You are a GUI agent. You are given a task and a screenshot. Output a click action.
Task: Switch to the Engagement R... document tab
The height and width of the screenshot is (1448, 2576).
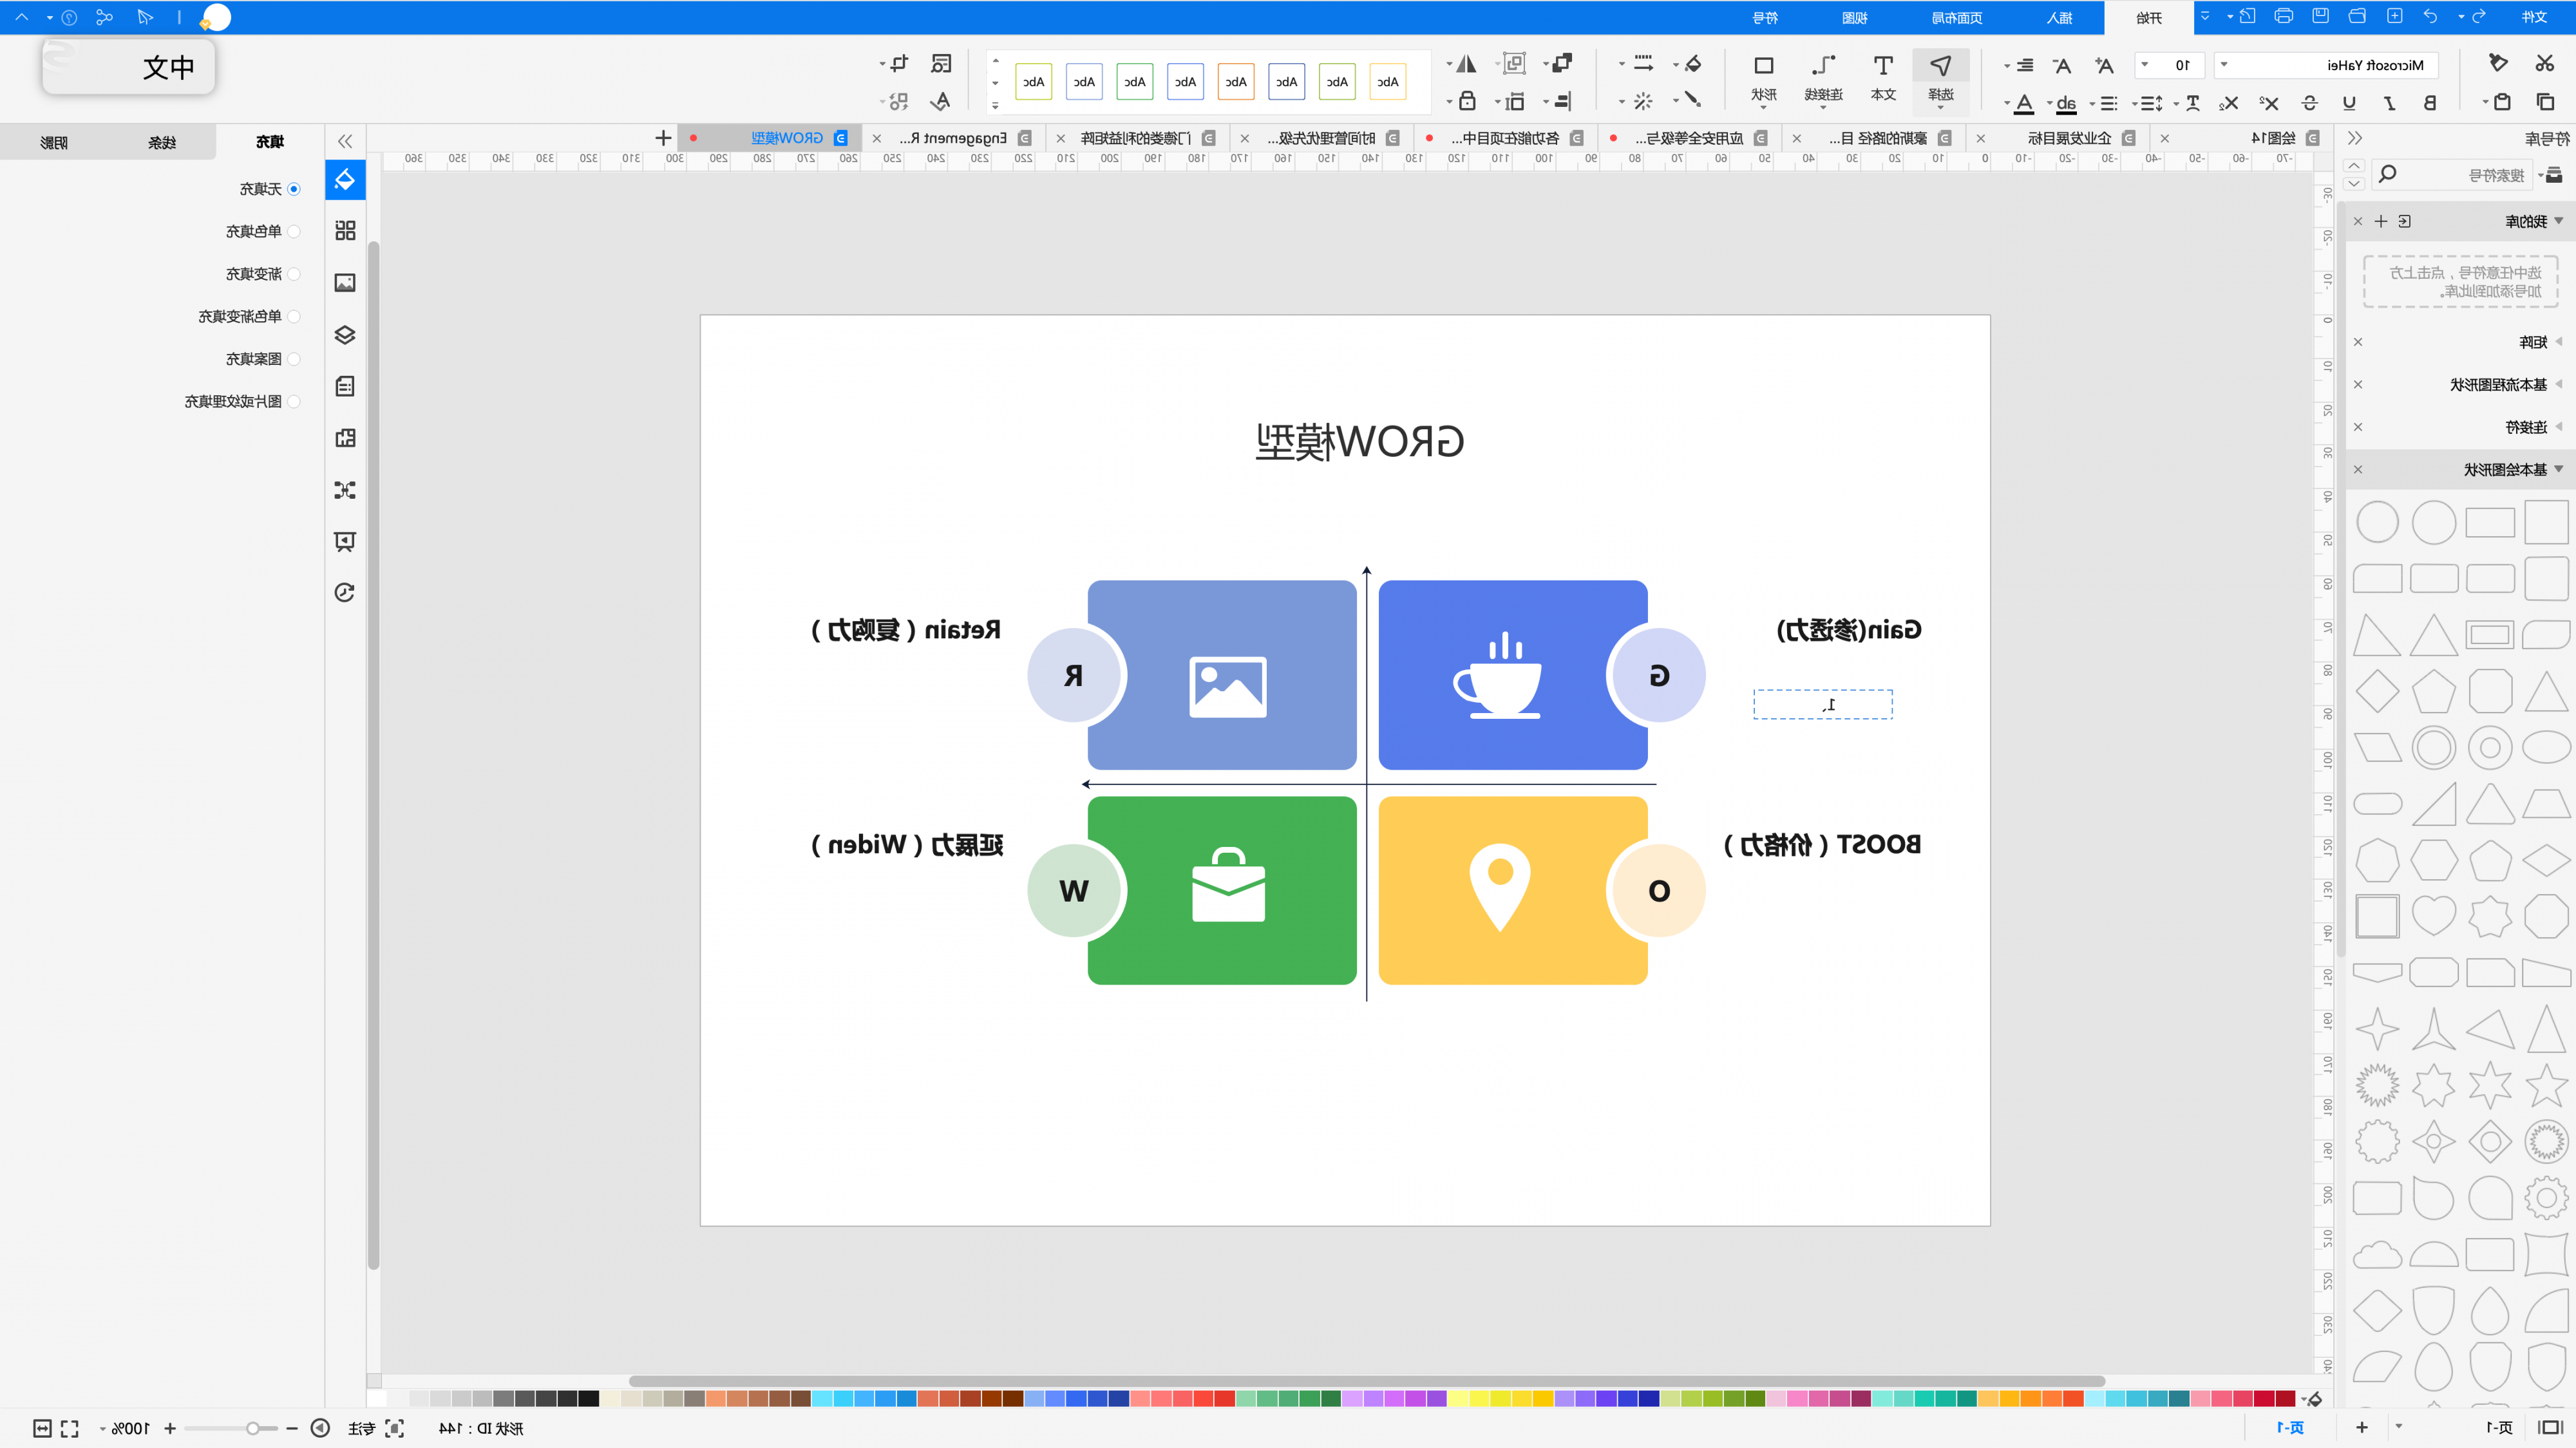(954, 138)
